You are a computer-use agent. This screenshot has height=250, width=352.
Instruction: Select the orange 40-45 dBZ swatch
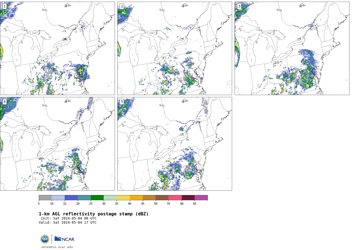[x=136, y=198]
